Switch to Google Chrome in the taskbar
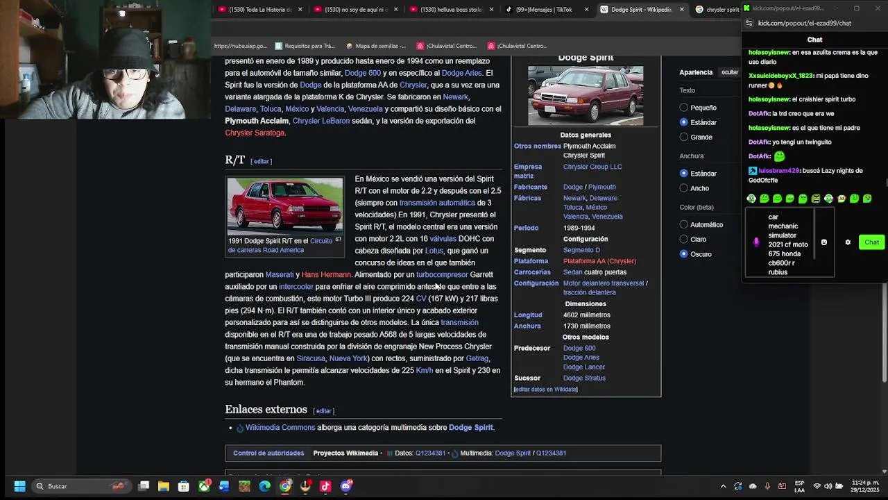 tap(285, 486)
